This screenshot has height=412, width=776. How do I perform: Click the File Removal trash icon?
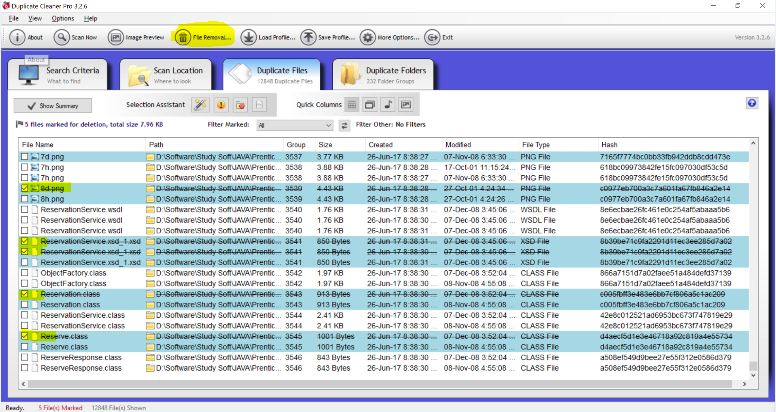[x=183, y=37]
